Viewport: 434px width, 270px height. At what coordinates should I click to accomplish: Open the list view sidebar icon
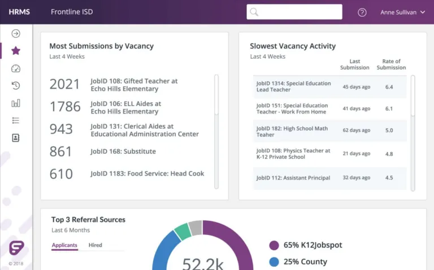16,120
